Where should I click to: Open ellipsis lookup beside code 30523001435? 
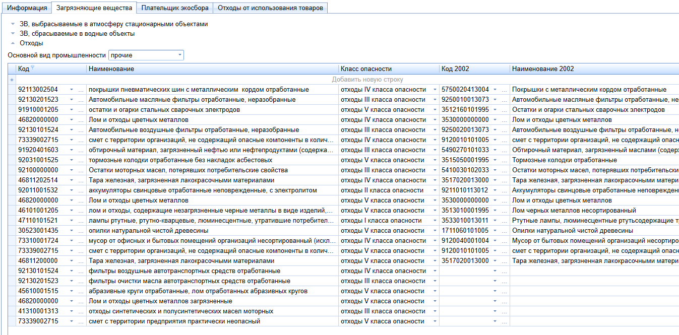tap(81, 231)
